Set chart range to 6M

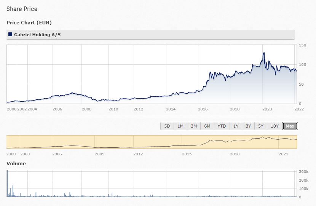(207, 126)
